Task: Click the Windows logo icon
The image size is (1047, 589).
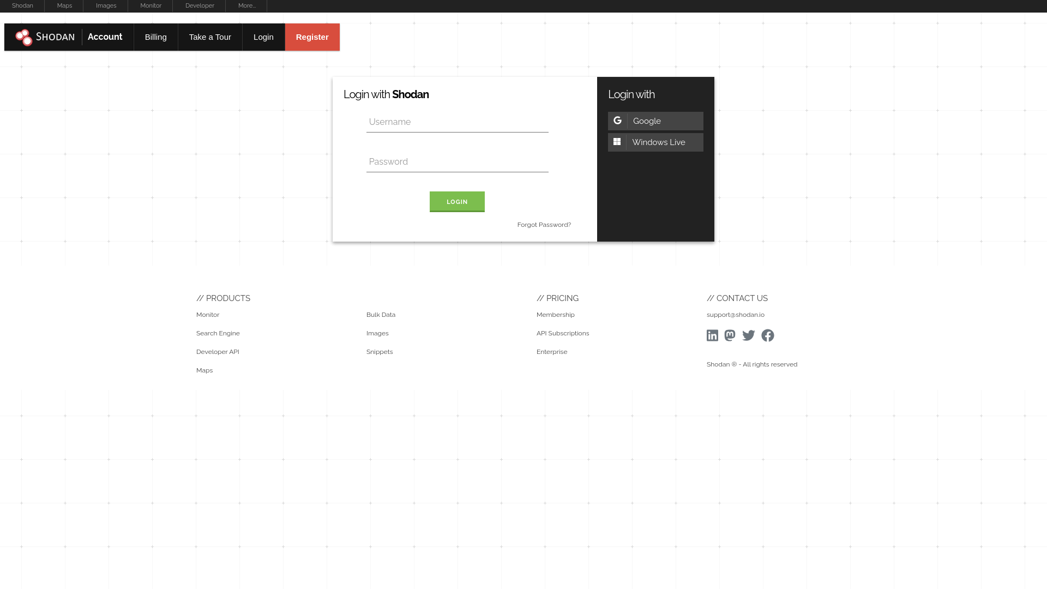Action: [617, 142]
